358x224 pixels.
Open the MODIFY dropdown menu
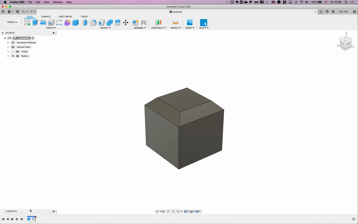click(105, 28)
